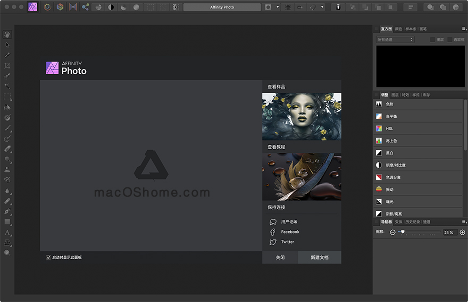Click the 25 % zoom input field
Viewport: 468px width, 302px height.
point(450,232)
